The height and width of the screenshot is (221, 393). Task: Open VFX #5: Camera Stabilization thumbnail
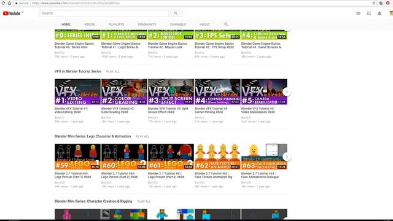tap(264, 91)
